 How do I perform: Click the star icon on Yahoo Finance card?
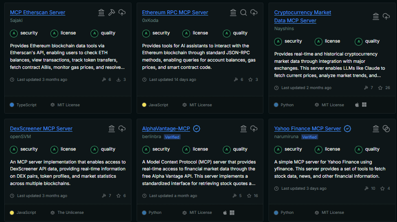382,188
